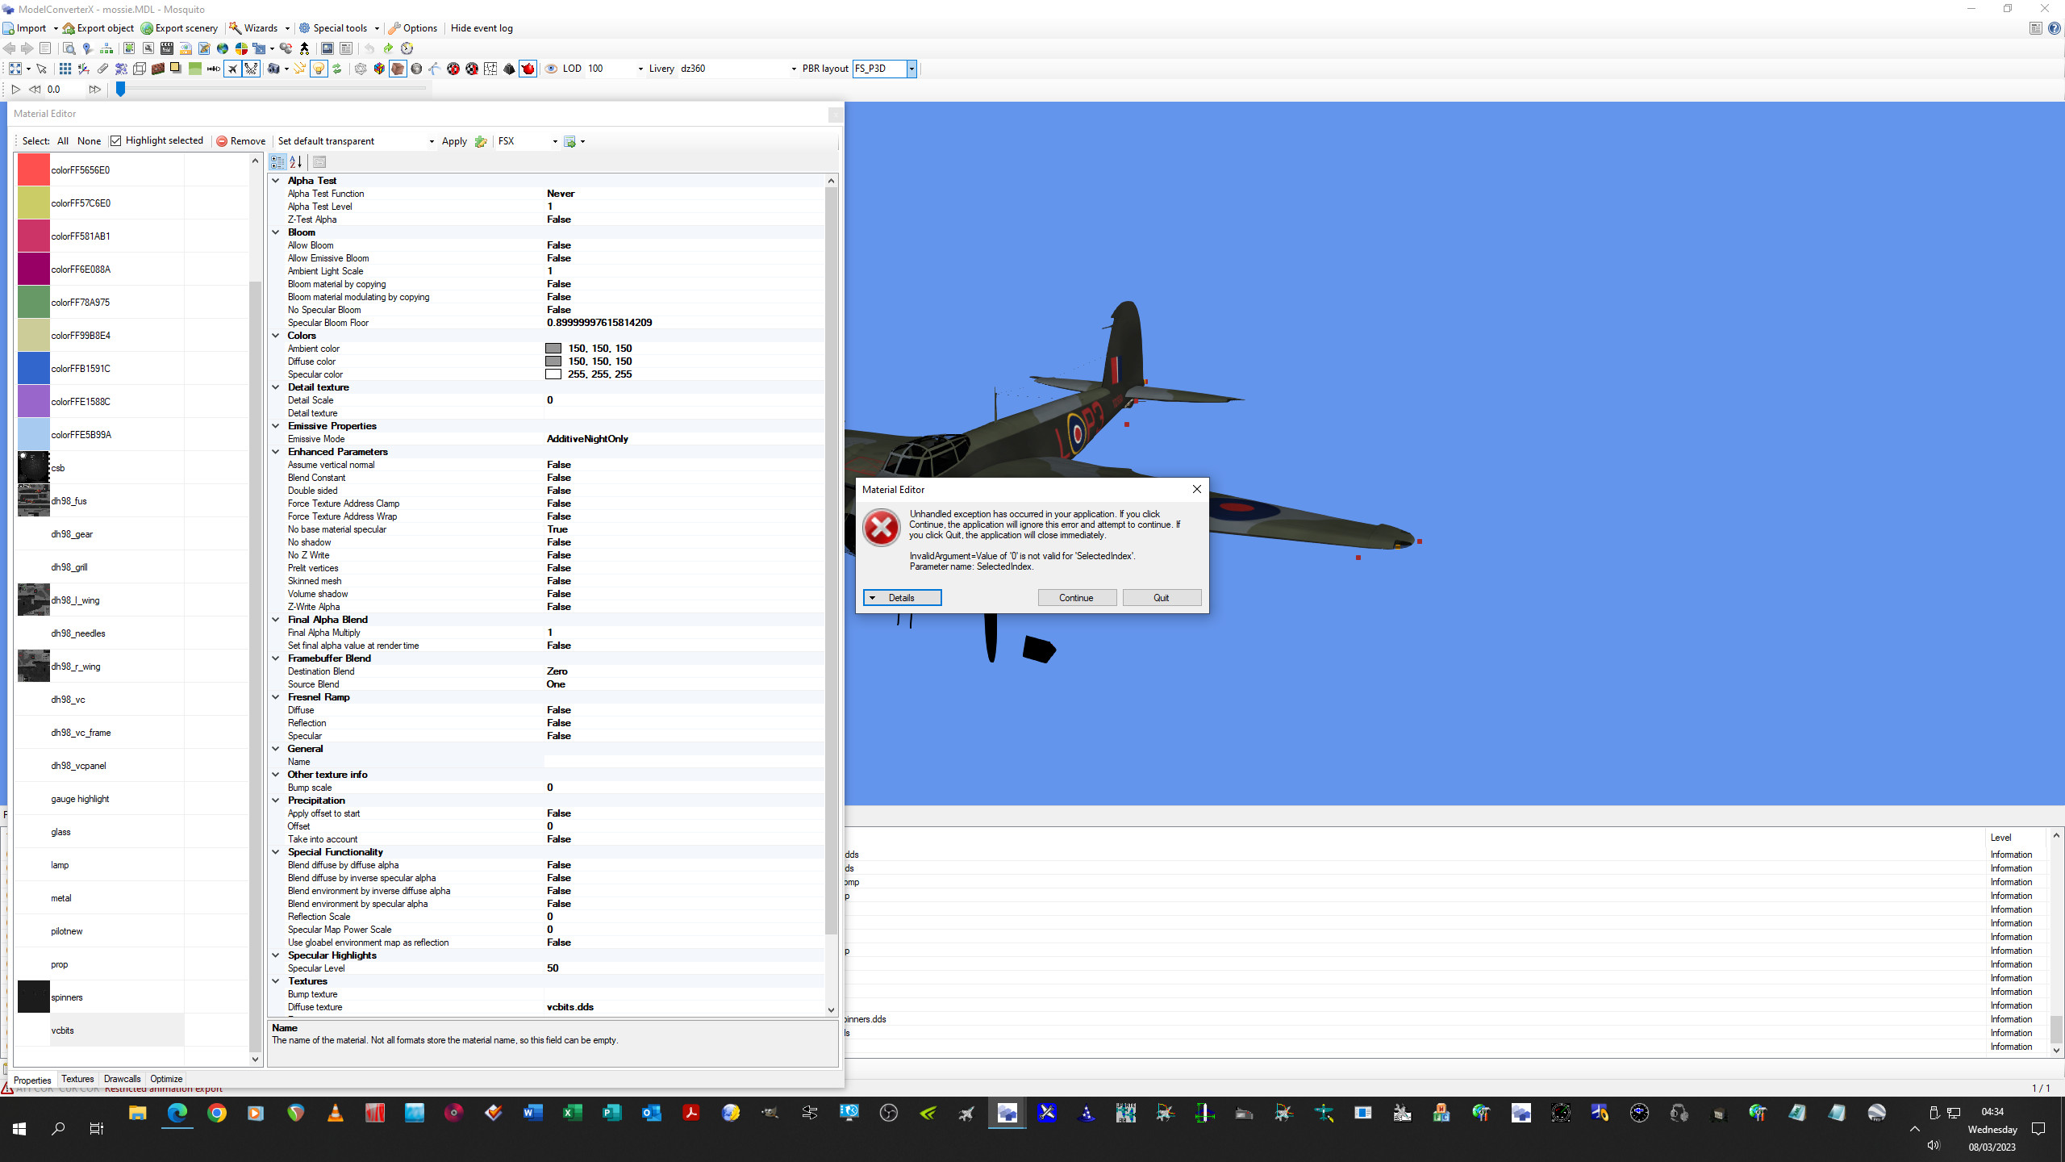Select the colorFFB1591C blue material swatch
The image size is (2065, 1162).
coord(34,369)
